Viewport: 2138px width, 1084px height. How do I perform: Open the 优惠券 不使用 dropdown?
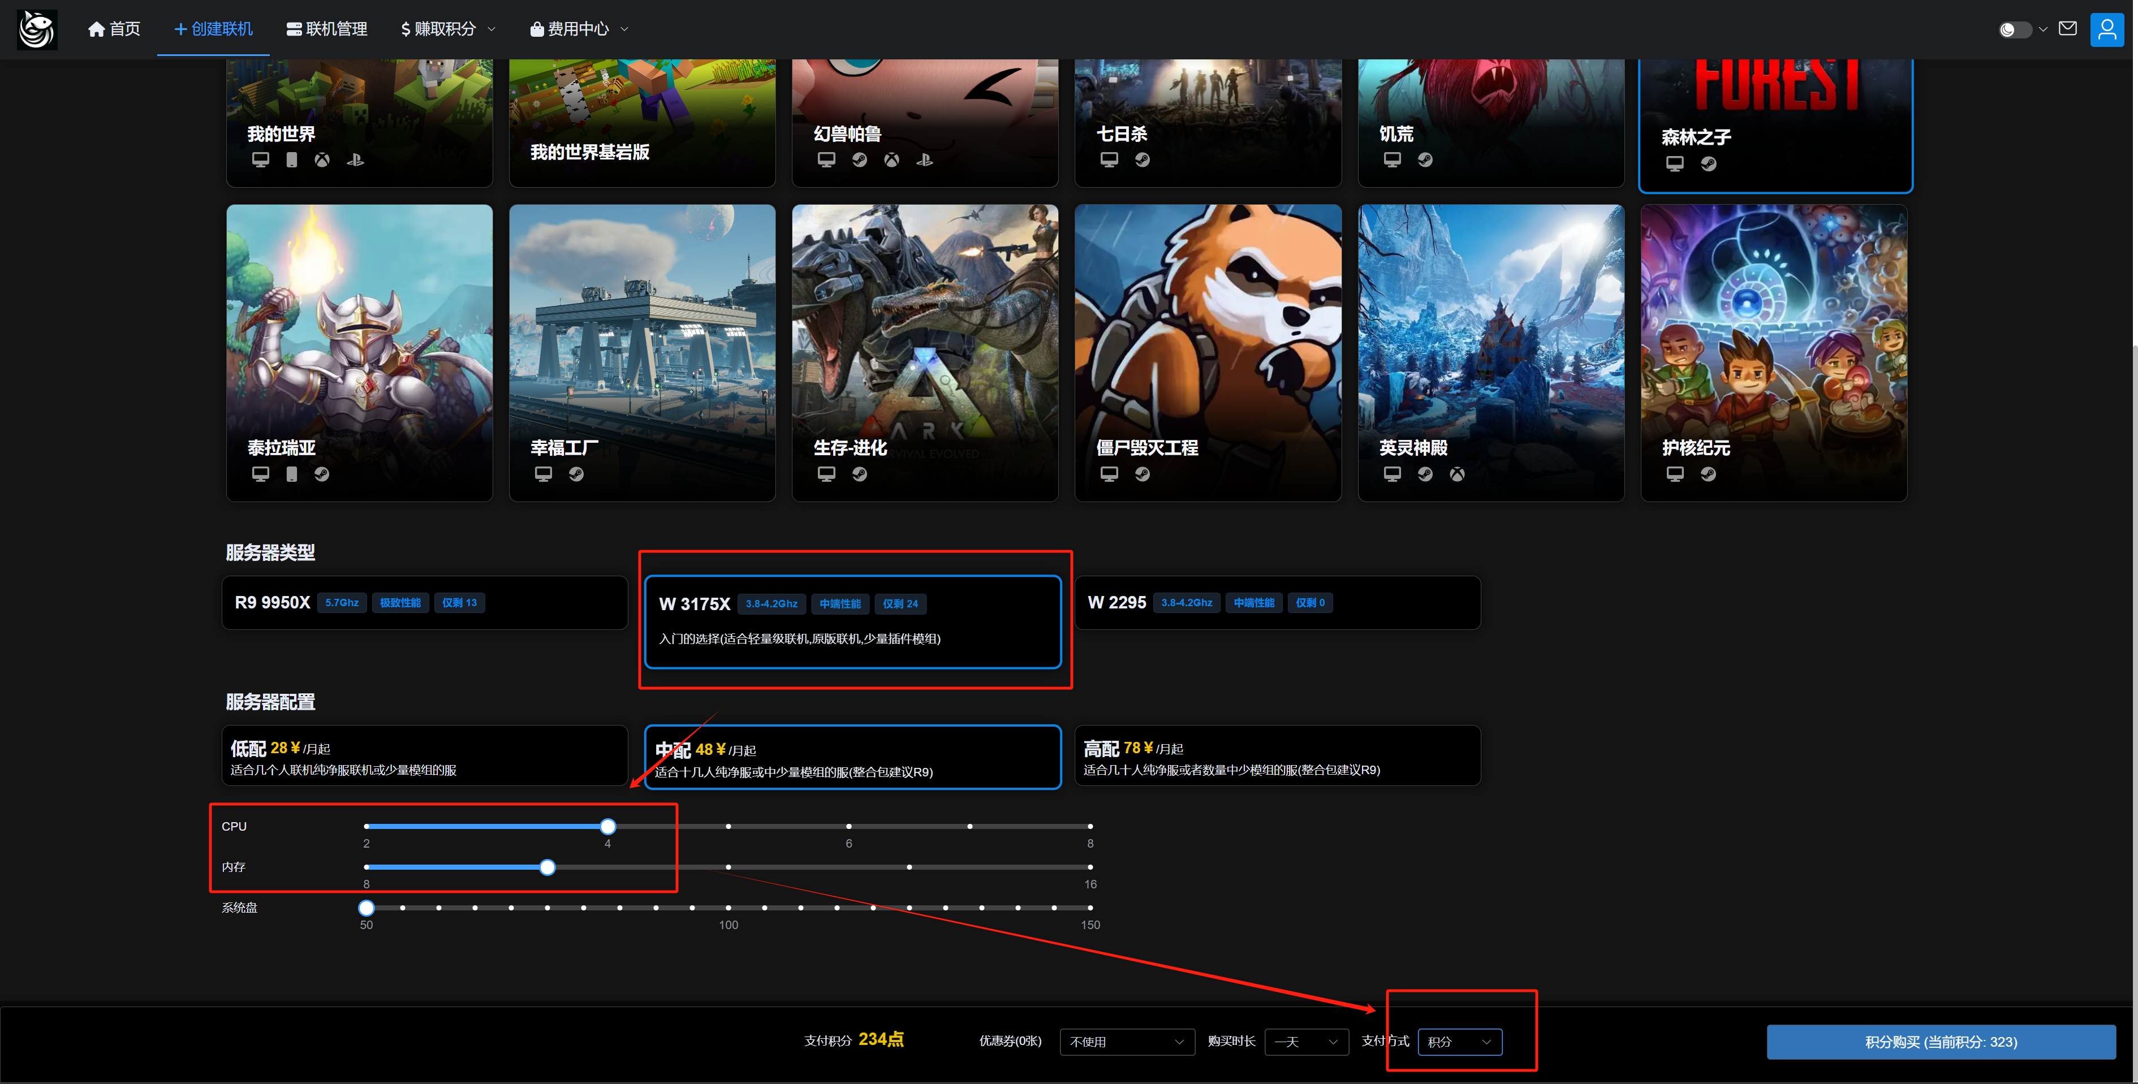tap(1126, 1042)
